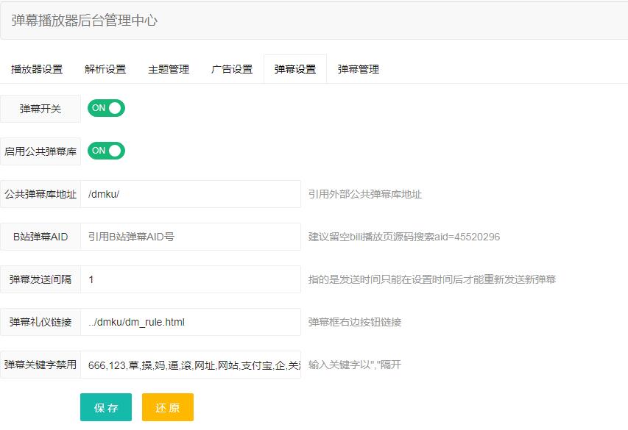The width and height of the screenshot is (628, 430).
Task: Click the green 保存 button
Action: [105, 406]
